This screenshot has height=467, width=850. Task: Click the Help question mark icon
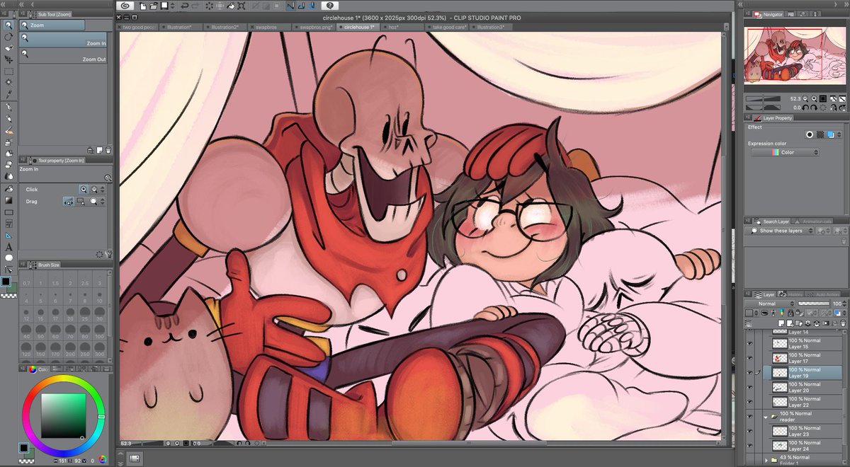click(329, 6)
